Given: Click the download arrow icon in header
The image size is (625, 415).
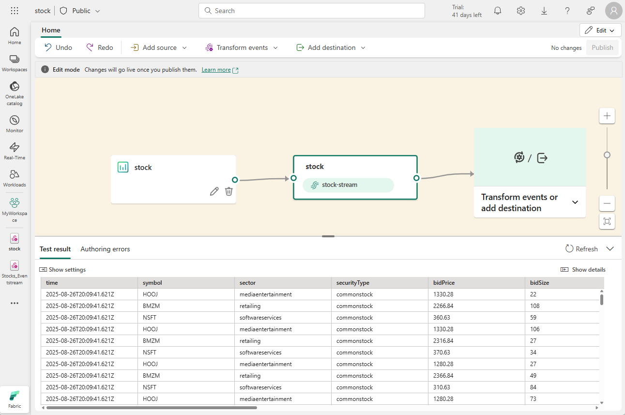Looking at the screenshot, I should point(544,11).
